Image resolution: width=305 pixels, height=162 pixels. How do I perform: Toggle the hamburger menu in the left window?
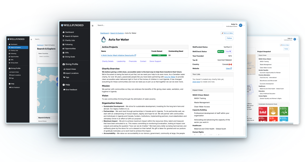tap(31, 39)
